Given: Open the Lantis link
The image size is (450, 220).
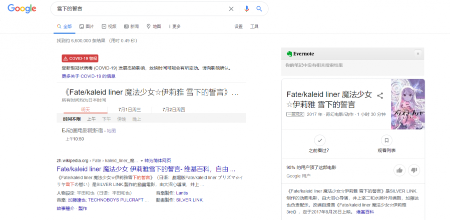Looking at the screenshot, I should tap(182, 193).
